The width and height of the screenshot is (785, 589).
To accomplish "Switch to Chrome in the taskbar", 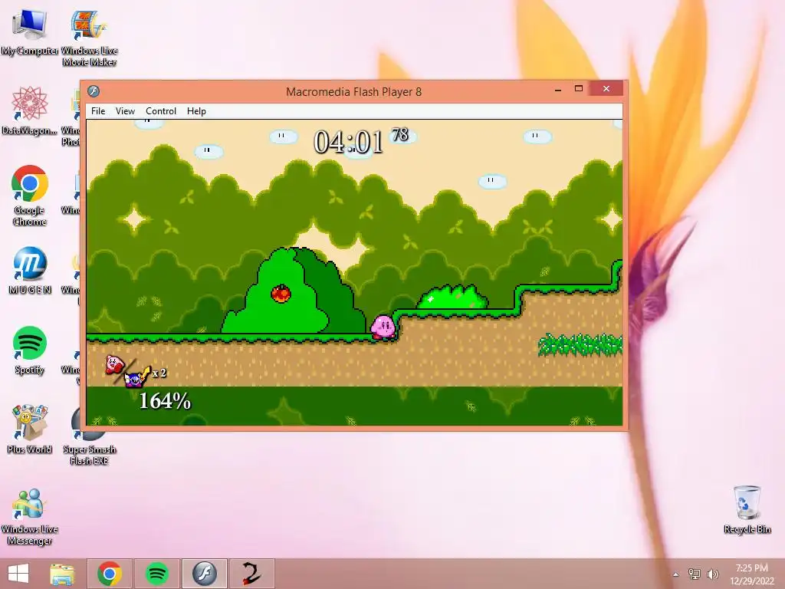I will [x=110, y=574].
